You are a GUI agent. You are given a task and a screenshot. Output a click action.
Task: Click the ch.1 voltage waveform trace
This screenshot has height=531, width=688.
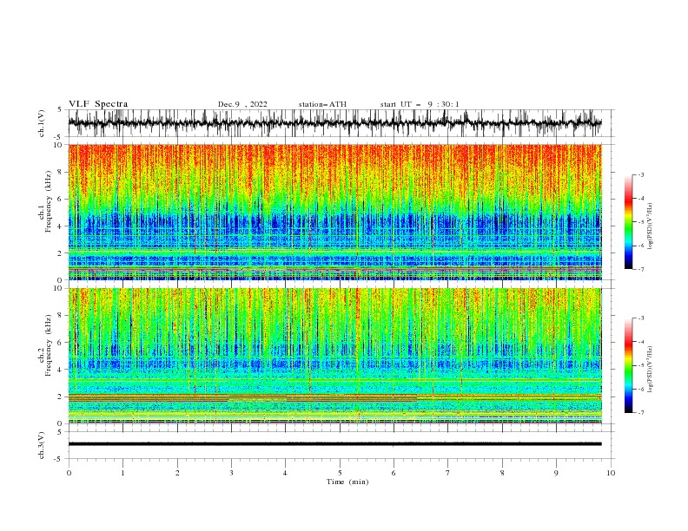click(334, 123)
